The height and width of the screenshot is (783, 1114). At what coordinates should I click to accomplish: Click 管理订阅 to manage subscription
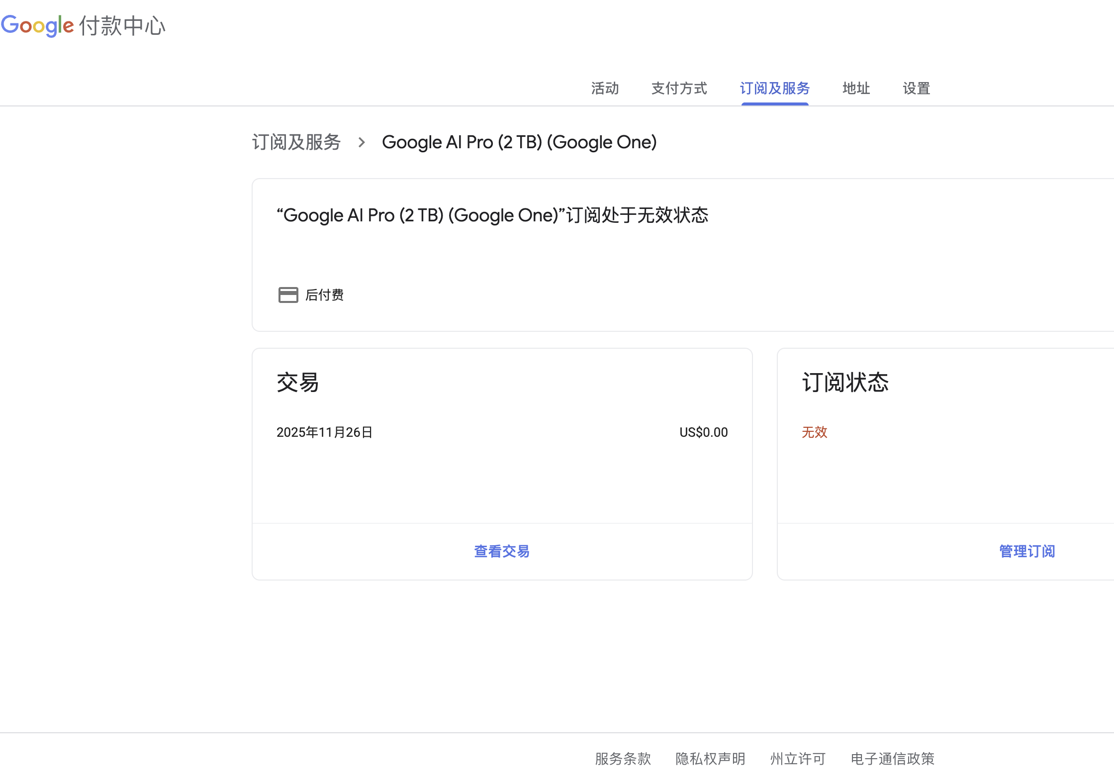(1027, 551)
